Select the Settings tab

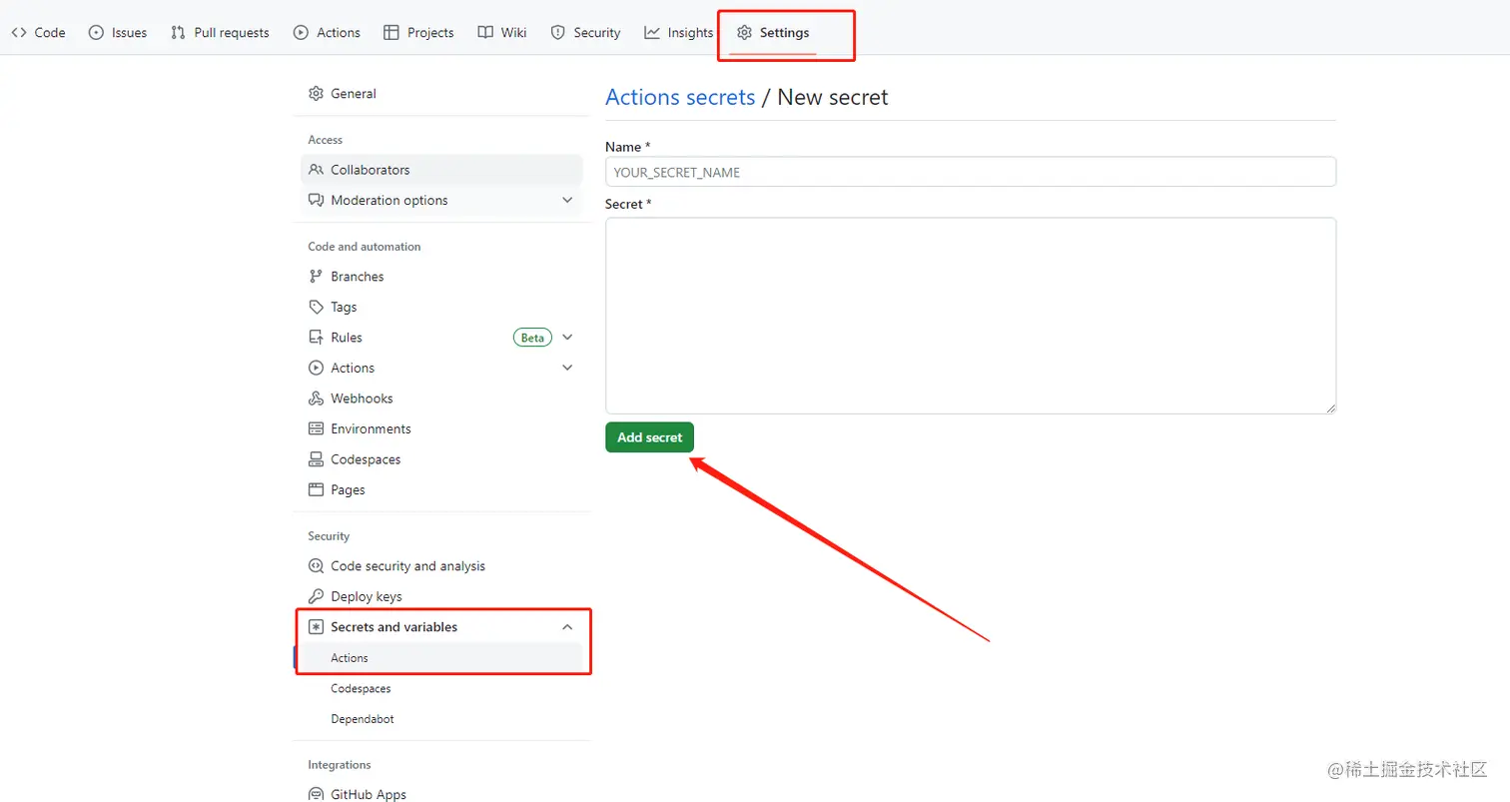773,32
